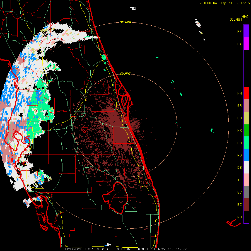Click the GC ground clutter gray swatch
The image size is (251, 251).
click(x=246, y=192)
